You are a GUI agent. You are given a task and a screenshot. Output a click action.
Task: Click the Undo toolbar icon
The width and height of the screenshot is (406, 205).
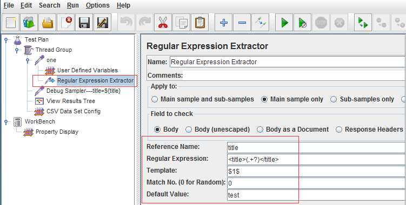click(x=126, y=23)
